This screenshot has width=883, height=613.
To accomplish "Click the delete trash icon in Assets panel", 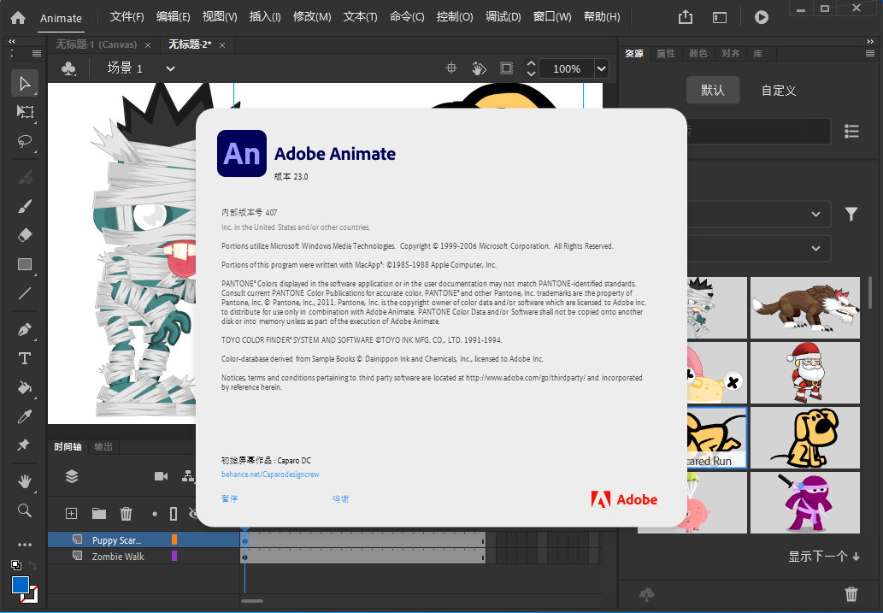I will (x=851, y=594).
